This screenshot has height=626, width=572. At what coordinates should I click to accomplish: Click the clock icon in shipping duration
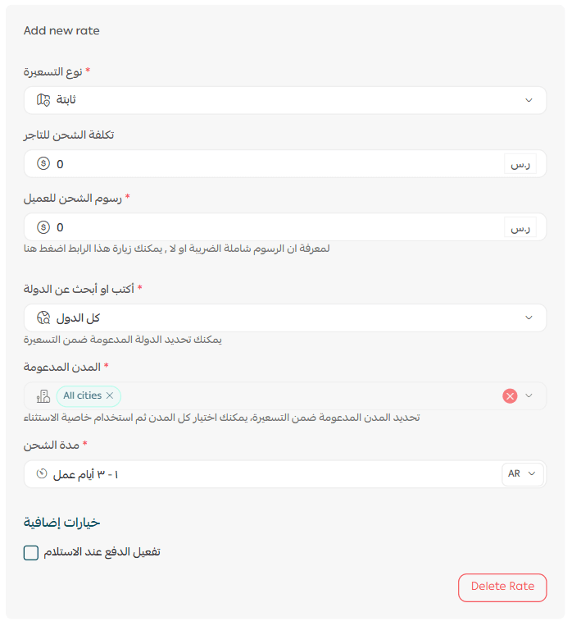tap(43, 474)
